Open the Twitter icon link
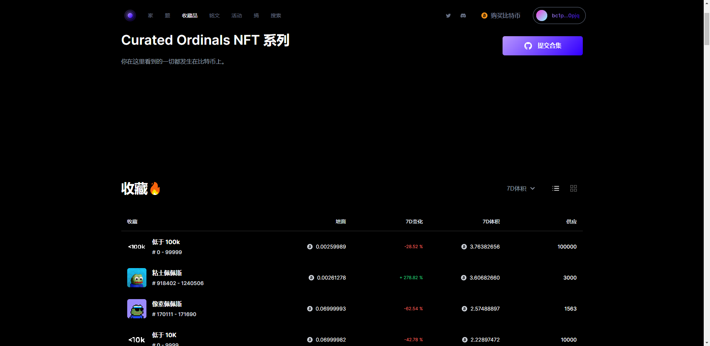 (448, 16)
